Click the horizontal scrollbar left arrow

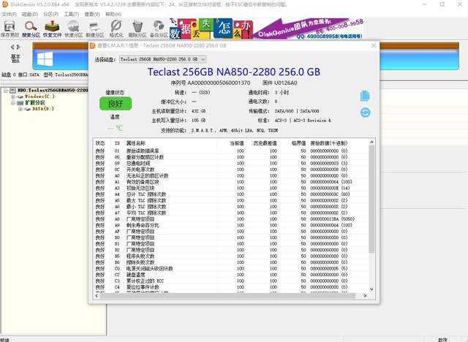tap(97, 295)
